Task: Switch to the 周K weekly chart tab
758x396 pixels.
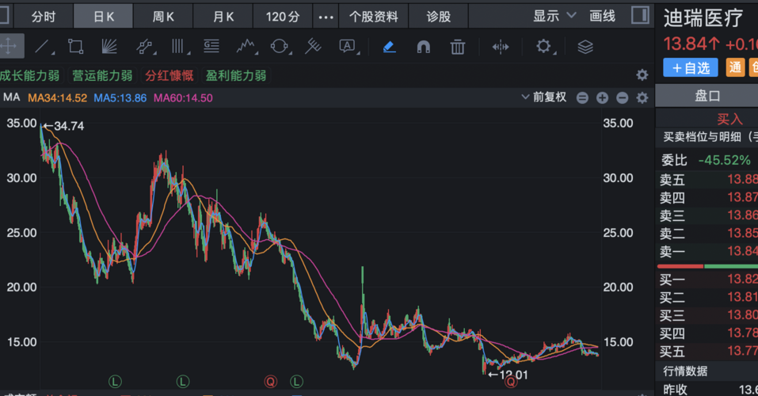Action: (x=164, y=16)
